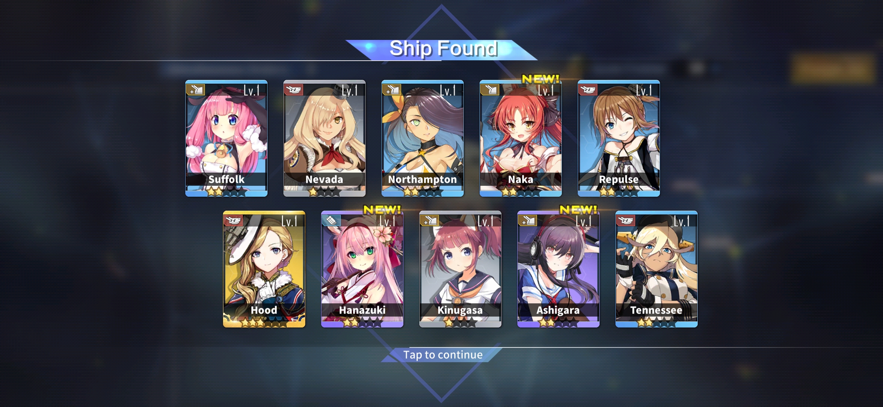Screen dimensions: 883x407
Task: Select the Ashigara ship card
Action: tap(558, 269)
